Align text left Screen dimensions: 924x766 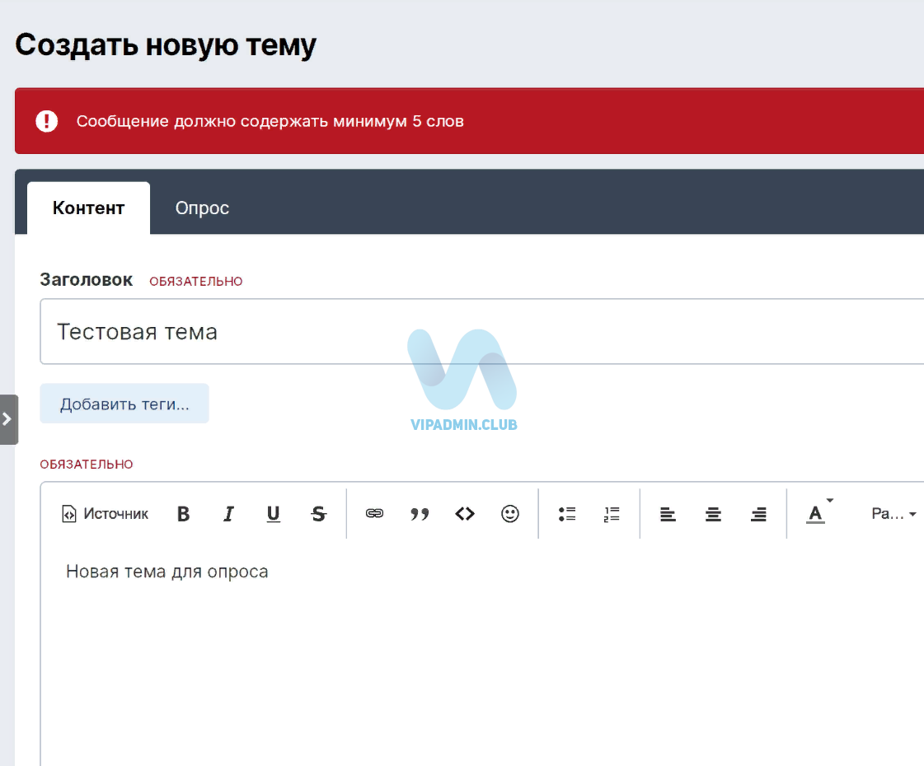[668, 514]
